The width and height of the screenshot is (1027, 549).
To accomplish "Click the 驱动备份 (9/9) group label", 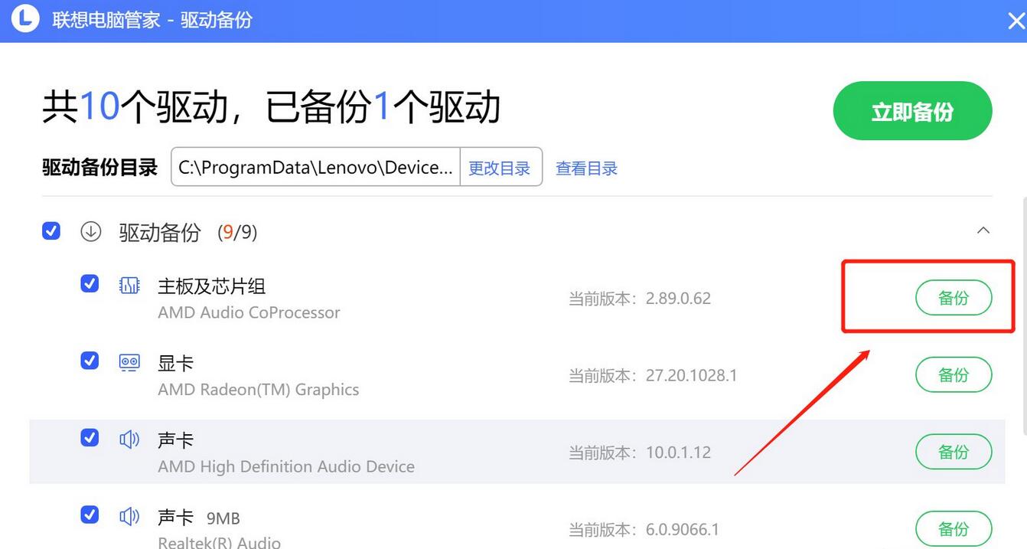I will (188, 232).
